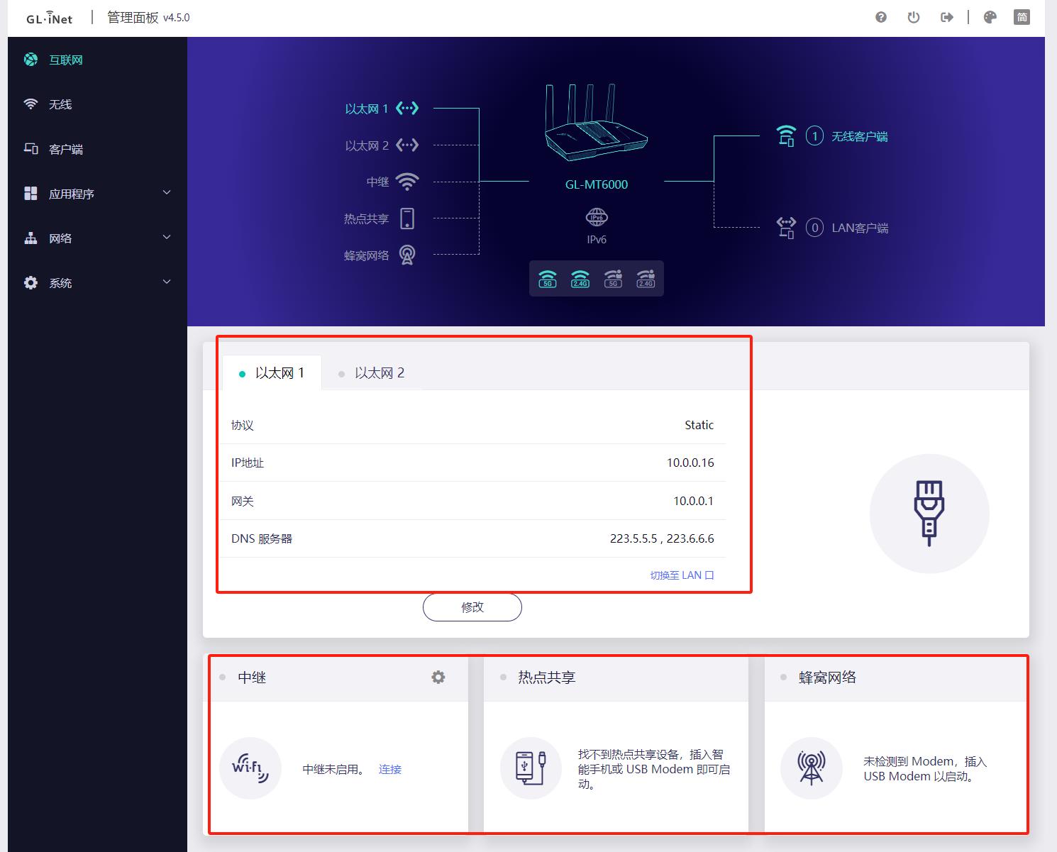Click the active 5G WiFi status icon
The width and height of the screenshot is (1057, 852).
(x=546, y=278)
